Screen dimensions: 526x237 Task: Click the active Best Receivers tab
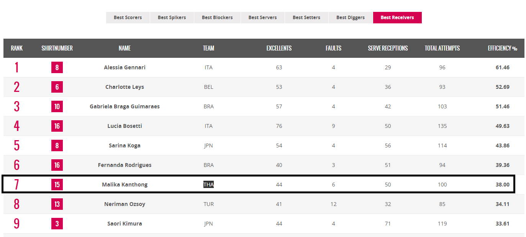(397, 18)
